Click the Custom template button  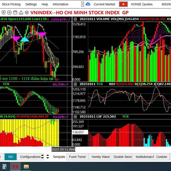click(x=161, y=157)
